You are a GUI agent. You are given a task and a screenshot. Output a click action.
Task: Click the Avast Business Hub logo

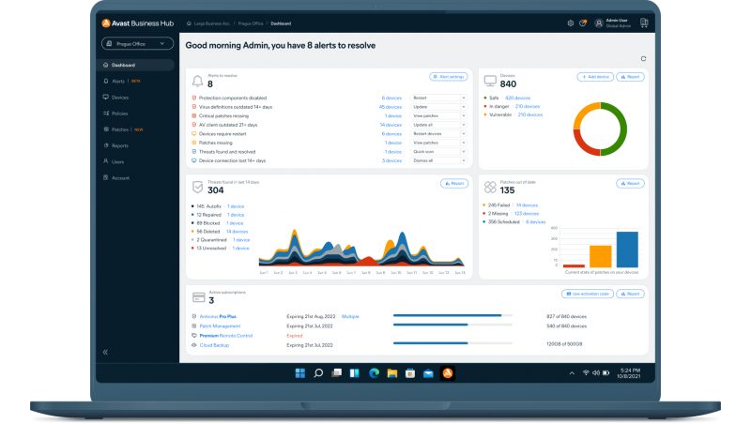(x=137, y=23)
